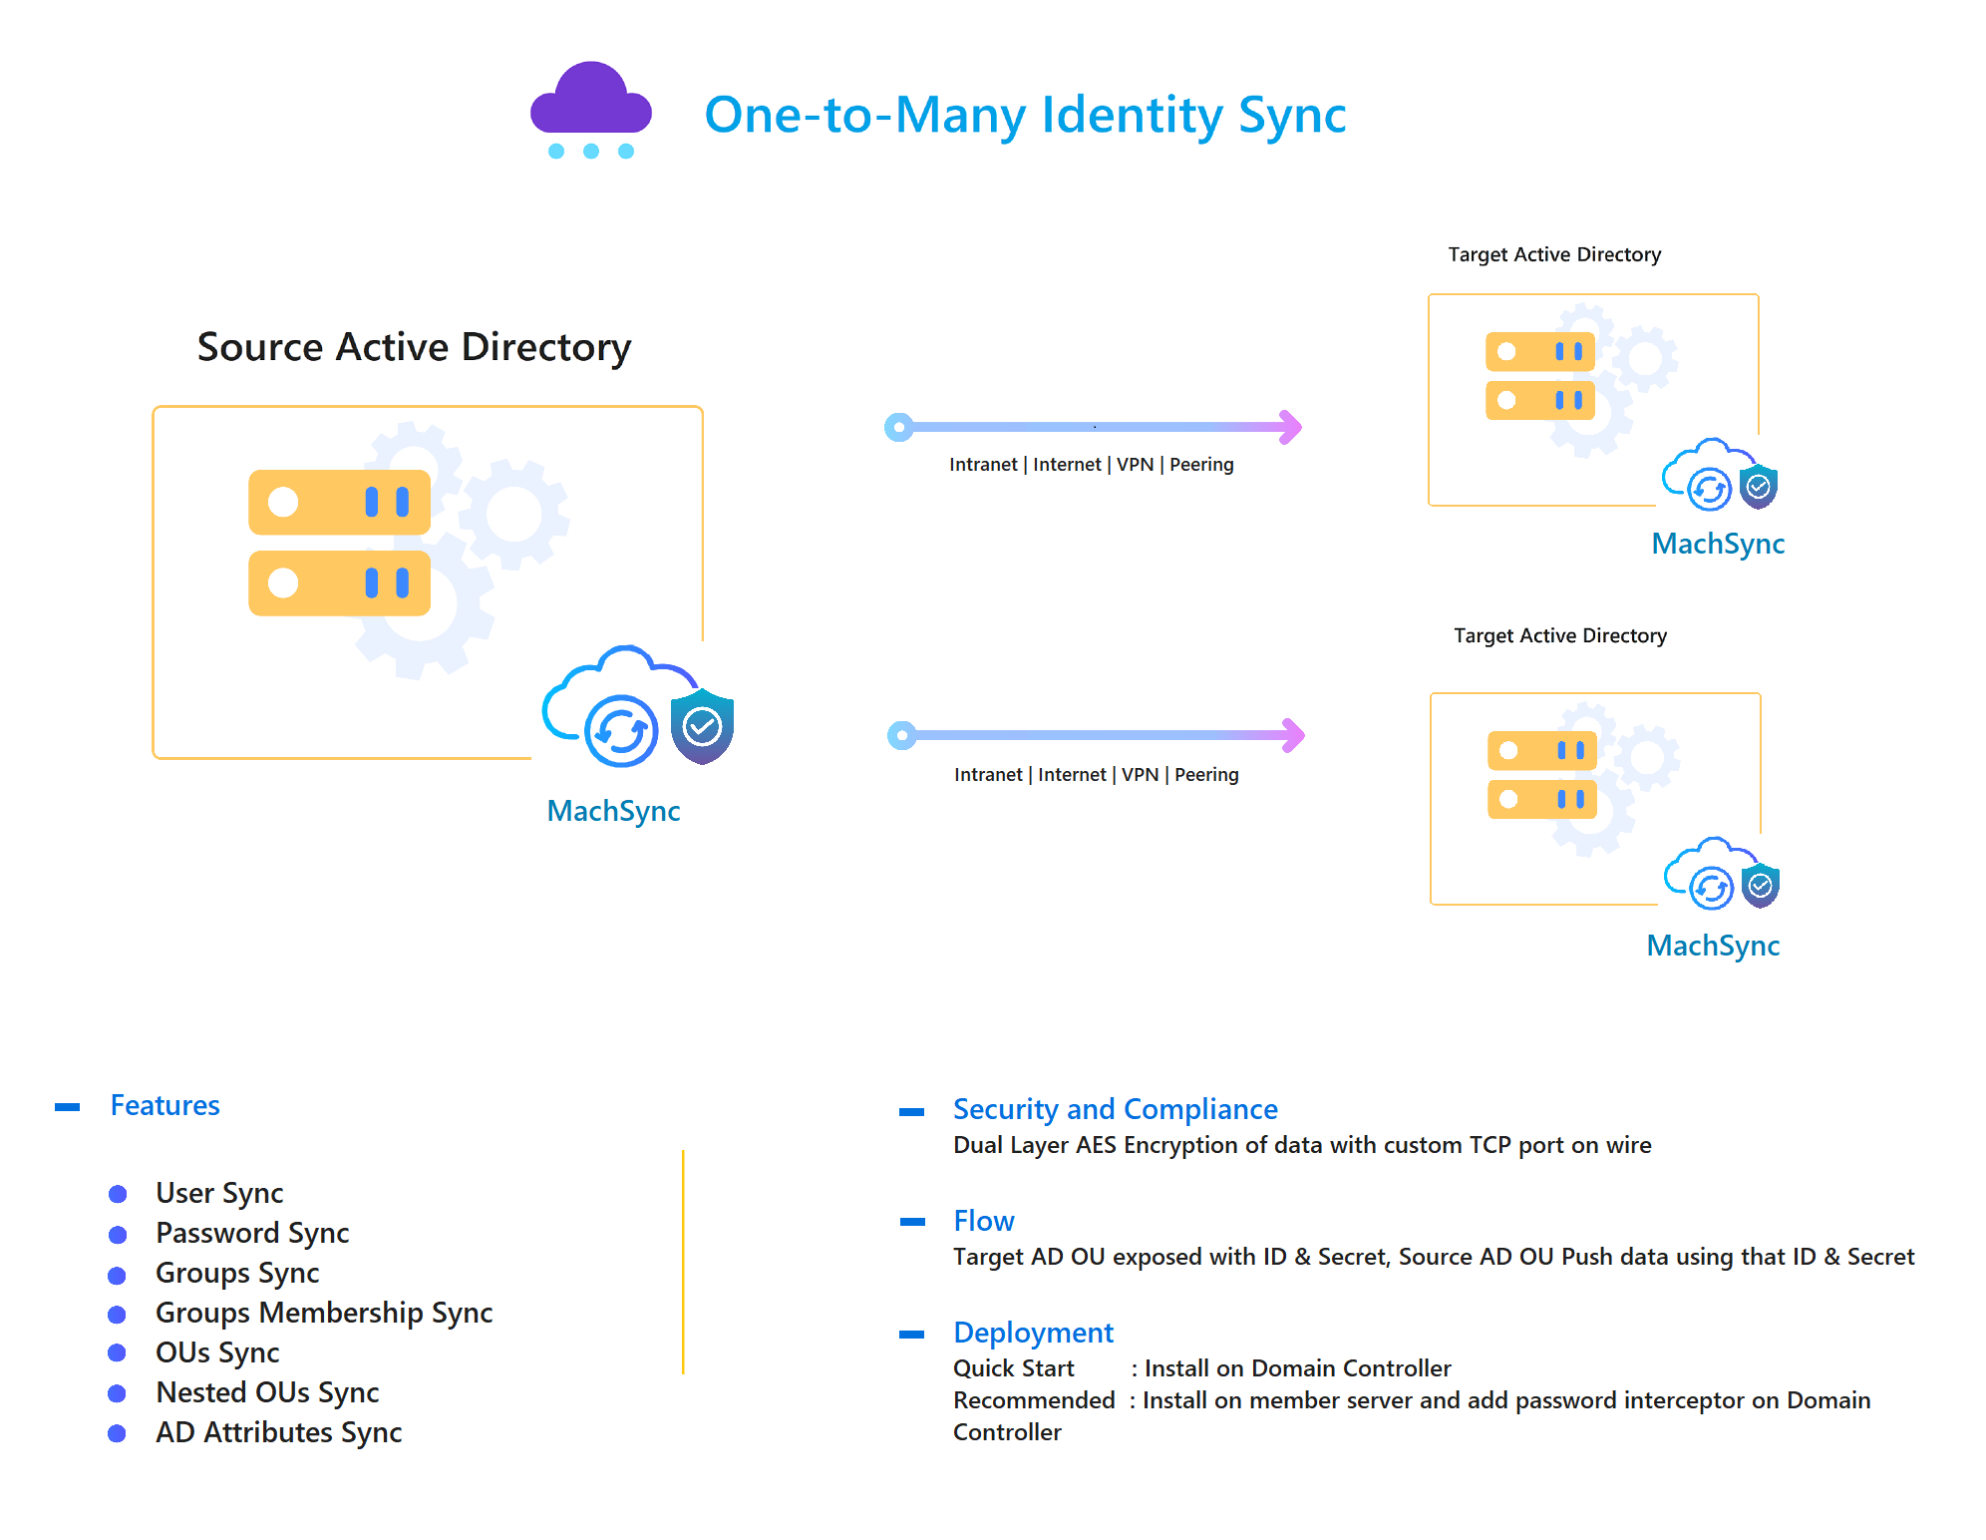Click the lower Target Active Directory server icon
This screenshot has height=1540, width=1986.
1542,775
